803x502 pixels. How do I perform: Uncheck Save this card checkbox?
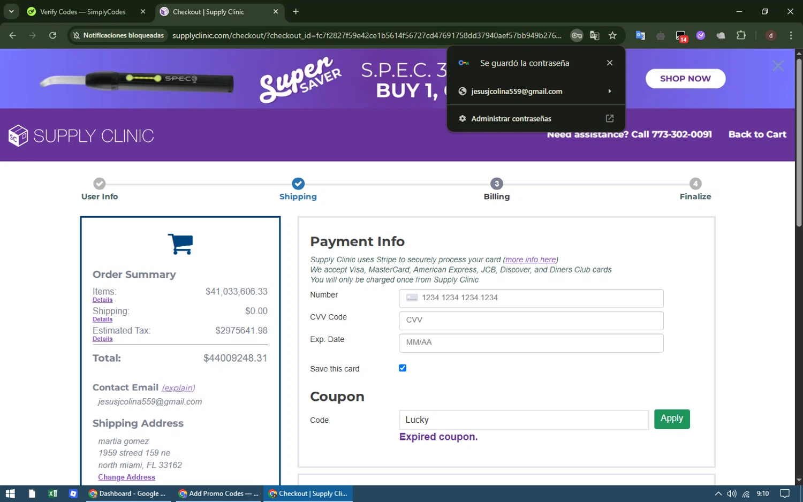(x=403, y=368)
